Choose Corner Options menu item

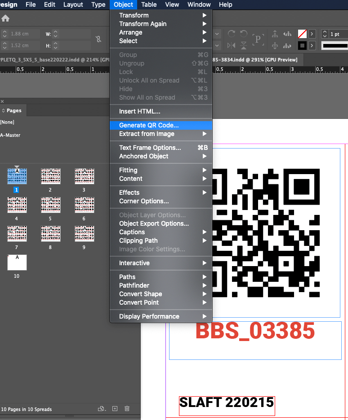[x=161, y=201]
